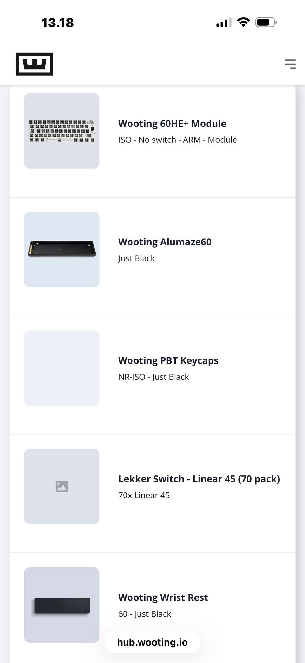Tap the NR-ISO - Just Black variant text

(x=153, y=377)
